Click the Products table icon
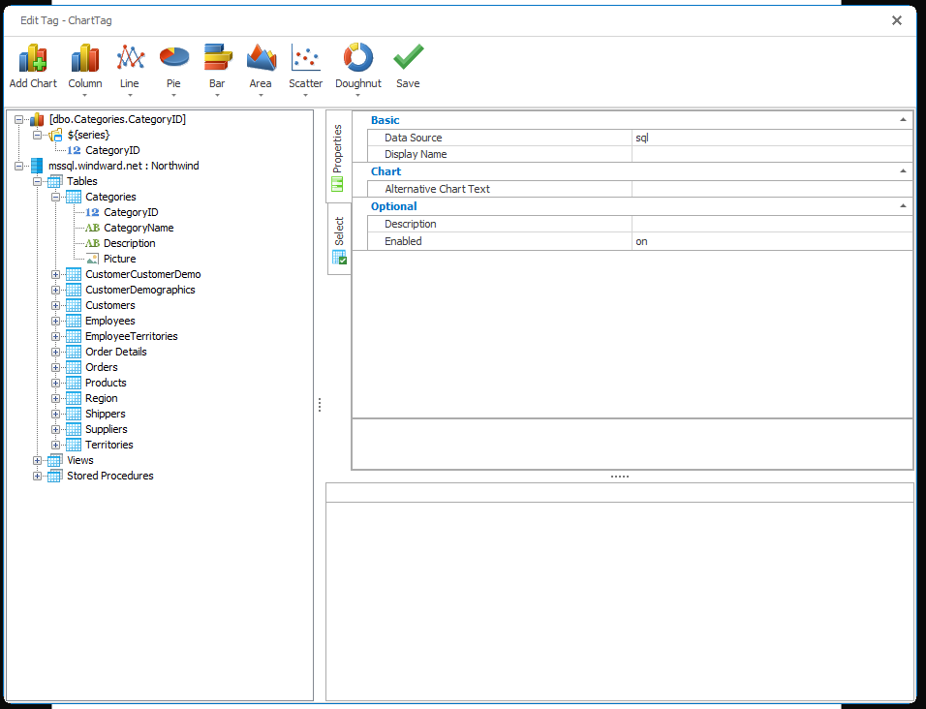Screen dimensions: 926x709 click(74, 384)
